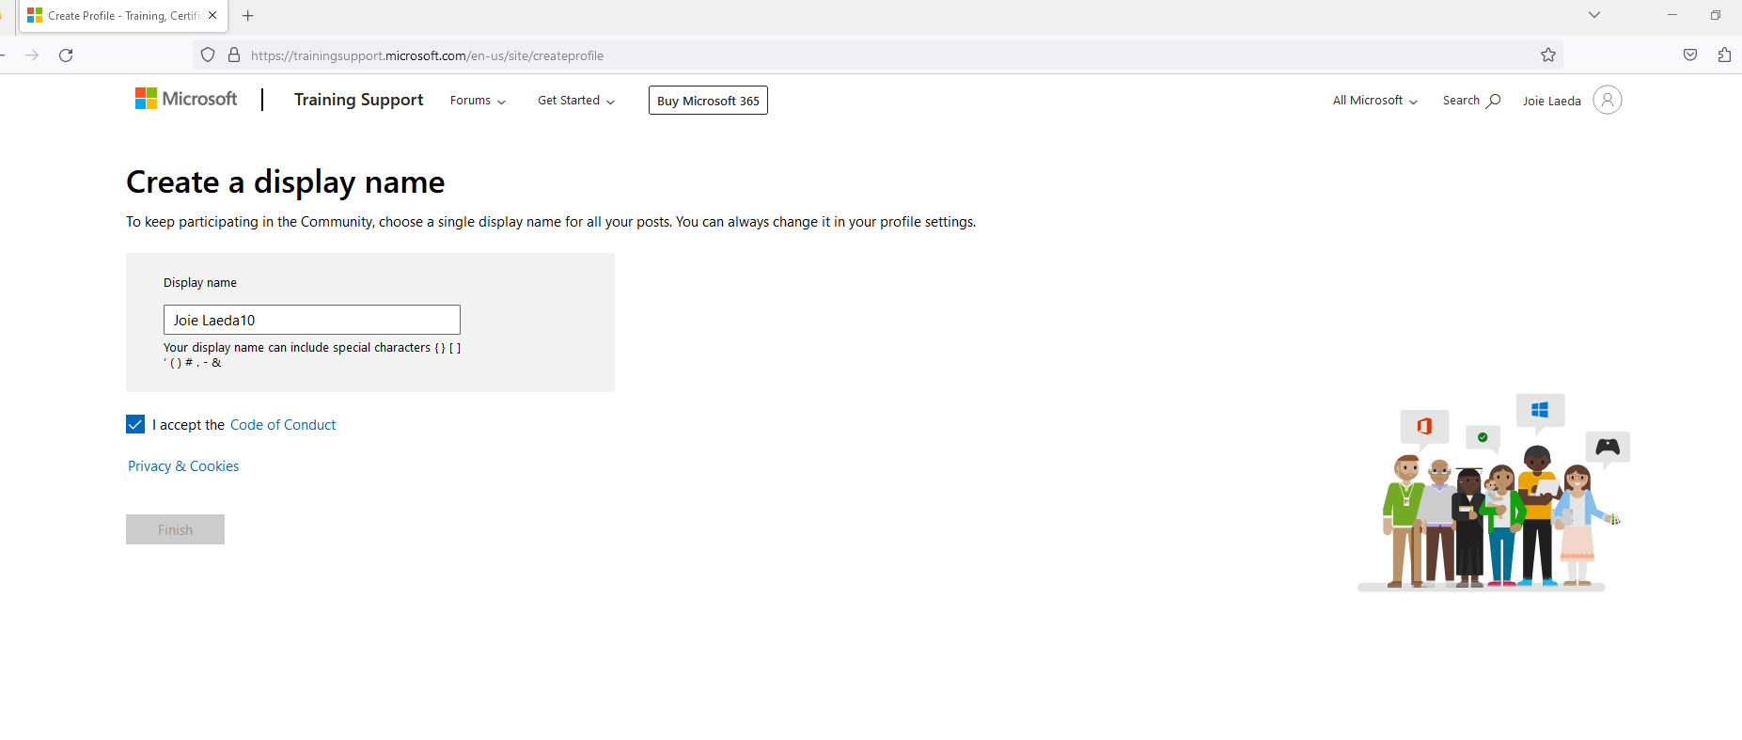Click the site padlock icon
Screen dimensions: 1742x740
pyautogui.click(x=234, y=55)
